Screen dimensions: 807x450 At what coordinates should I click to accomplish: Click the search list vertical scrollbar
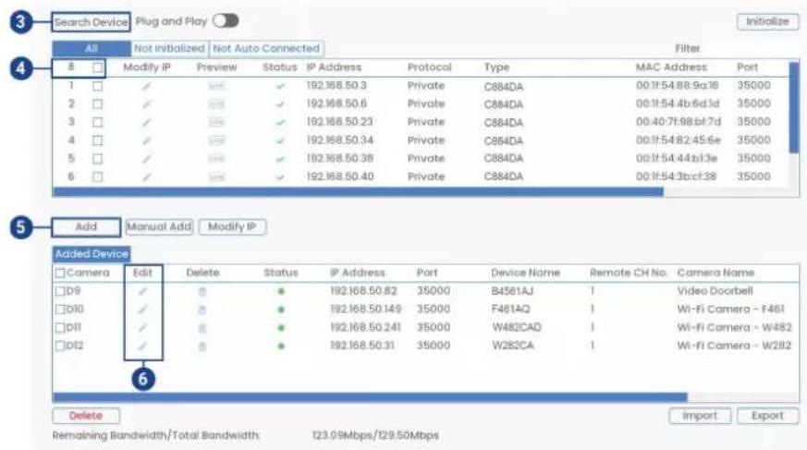pyautogui.click(x=794, y=107)
